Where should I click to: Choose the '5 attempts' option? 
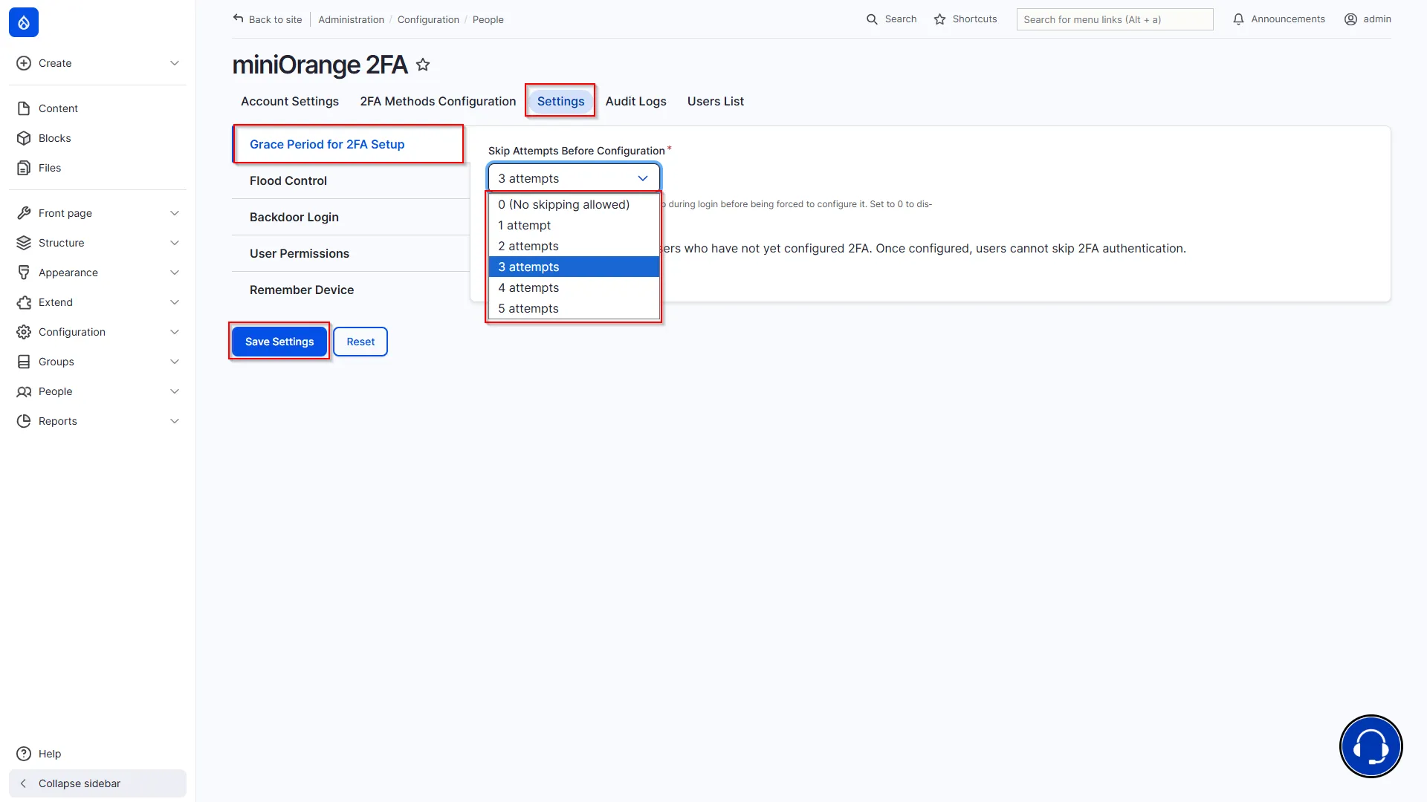point(574,308)
